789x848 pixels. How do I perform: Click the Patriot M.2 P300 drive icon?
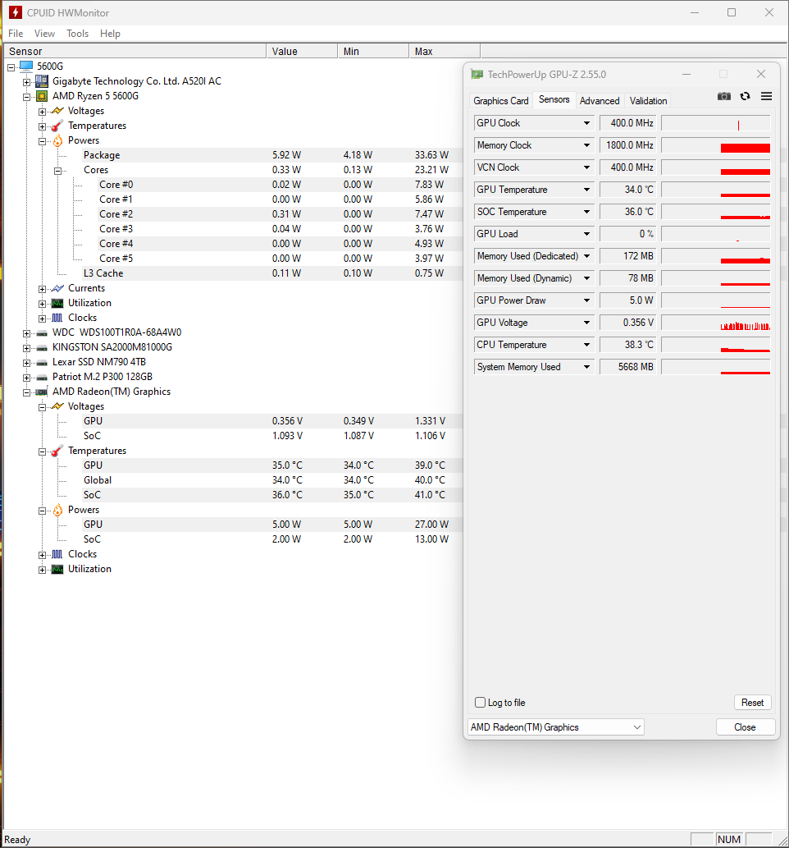[42, 378]
